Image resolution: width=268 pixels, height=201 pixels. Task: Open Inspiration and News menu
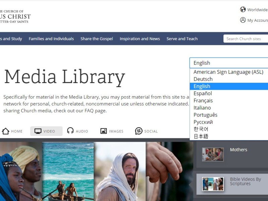coord(140,39)
